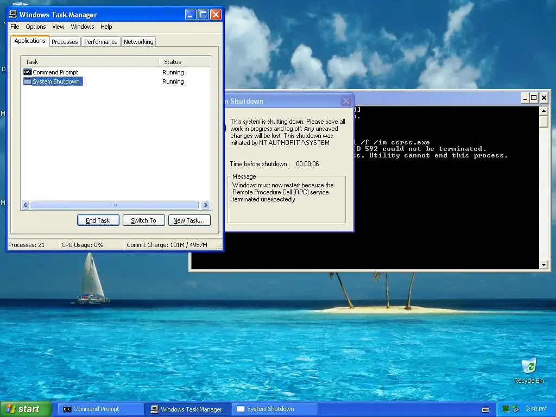The height and width of the screenshot is (417, 556).
Task: Open the View menu in Task Manager
Action: tap(58, 27)
